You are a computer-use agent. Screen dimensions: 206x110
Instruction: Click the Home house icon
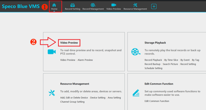(54, 5)
